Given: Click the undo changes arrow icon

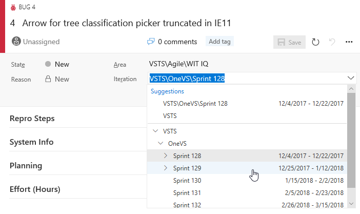Looking at the screenshot, I should 332,42.
